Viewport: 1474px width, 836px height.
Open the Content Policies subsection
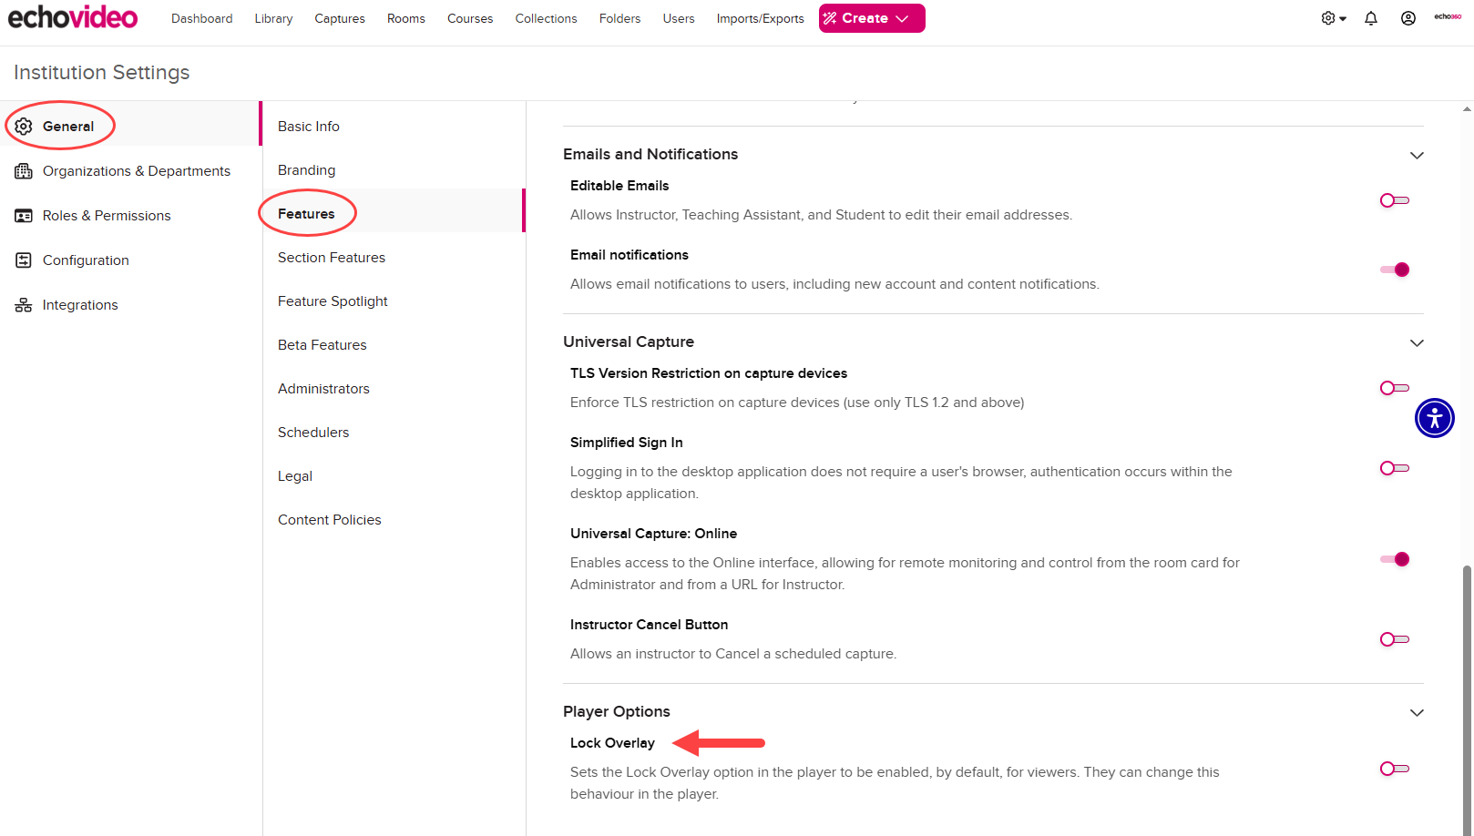(x=394, y=520)
